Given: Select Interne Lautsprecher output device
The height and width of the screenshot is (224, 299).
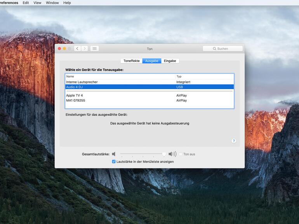Looking at the screenshot, I should 149,82.
